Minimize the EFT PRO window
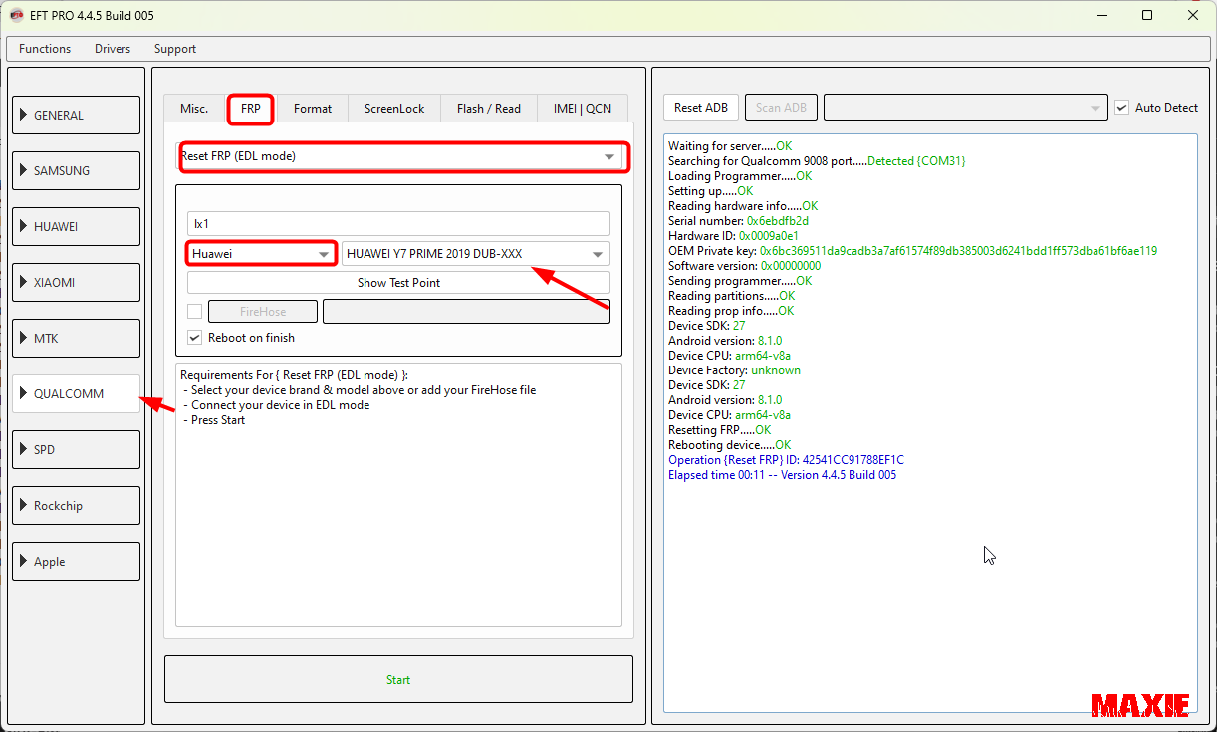This screenshot has height=732, width=1217. click(x=1102, y=16)
